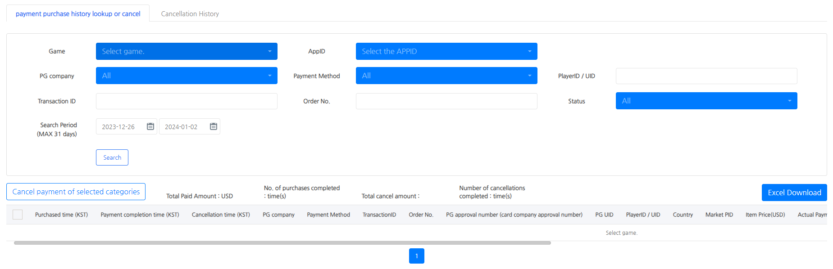
Task: Open the Select the APPID dropdown
Action: 446,51
